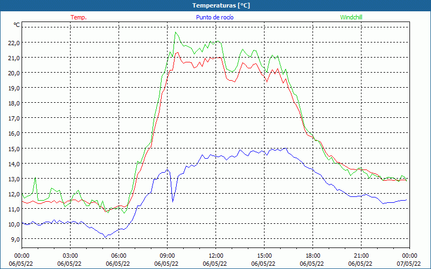Click the '16,0' y-axis value
This screenshot has width=431, height=269.
(15, 133)
